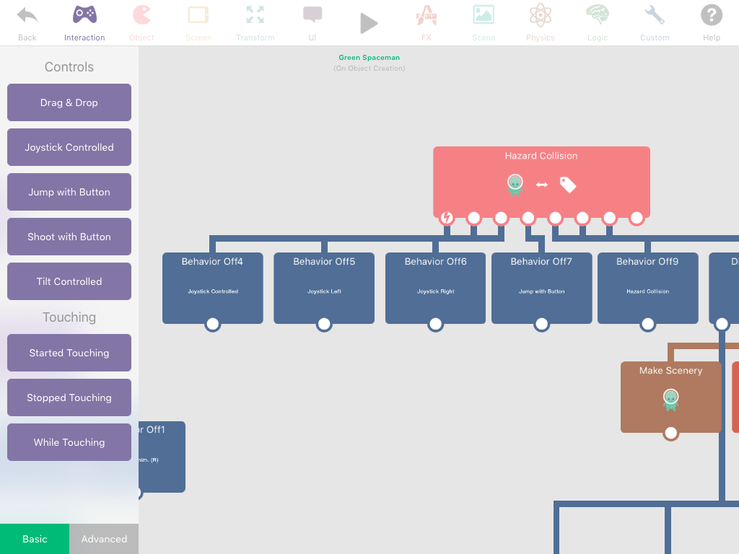Select the Basic tab

[35, 539]
